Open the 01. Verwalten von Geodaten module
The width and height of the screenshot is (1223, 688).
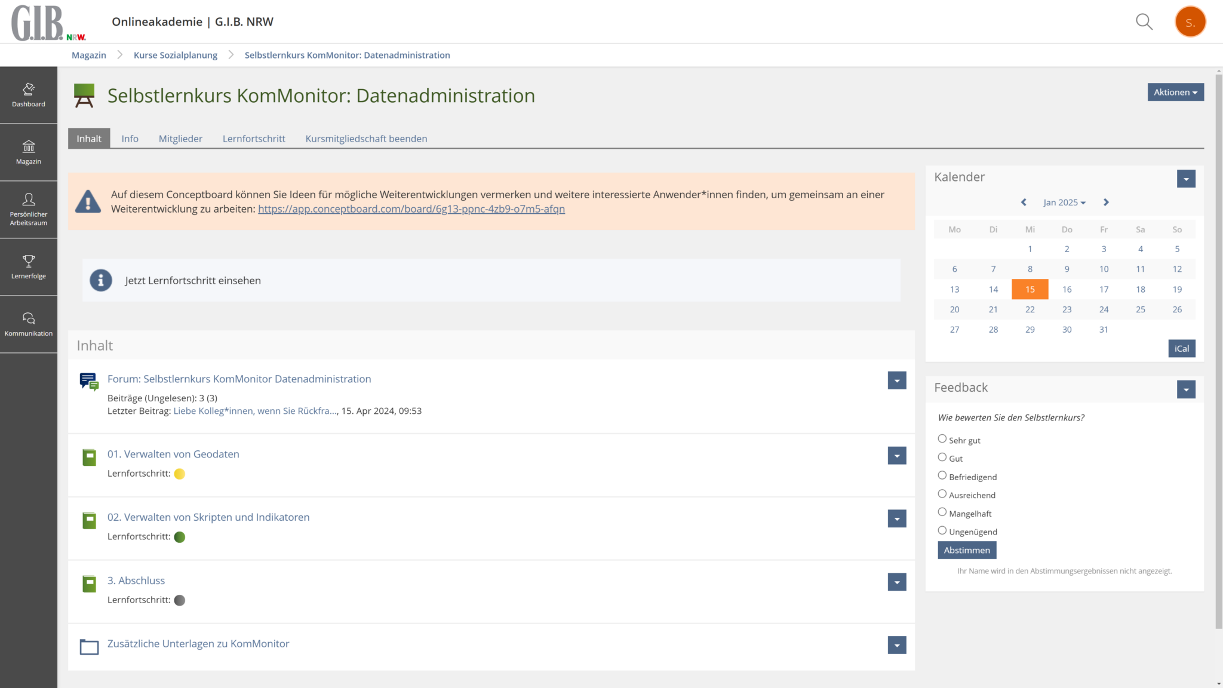point(173,454)
